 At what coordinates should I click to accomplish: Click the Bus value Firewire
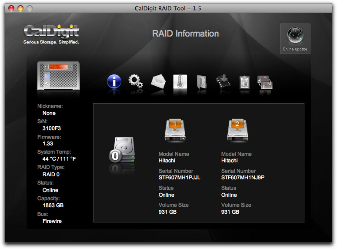pyautogui.click(x=52, y=221)
